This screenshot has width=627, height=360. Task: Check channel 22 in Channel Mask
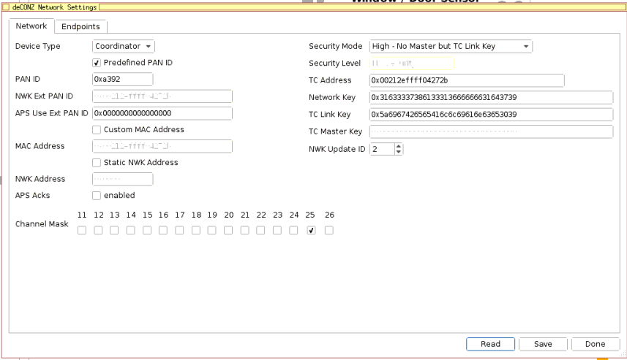[260, 230]
